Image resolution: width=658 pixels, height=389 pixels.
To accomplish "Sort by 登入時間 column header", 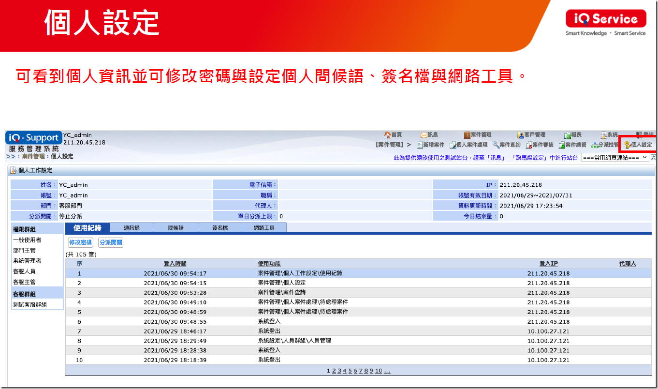I will (175, 264).
